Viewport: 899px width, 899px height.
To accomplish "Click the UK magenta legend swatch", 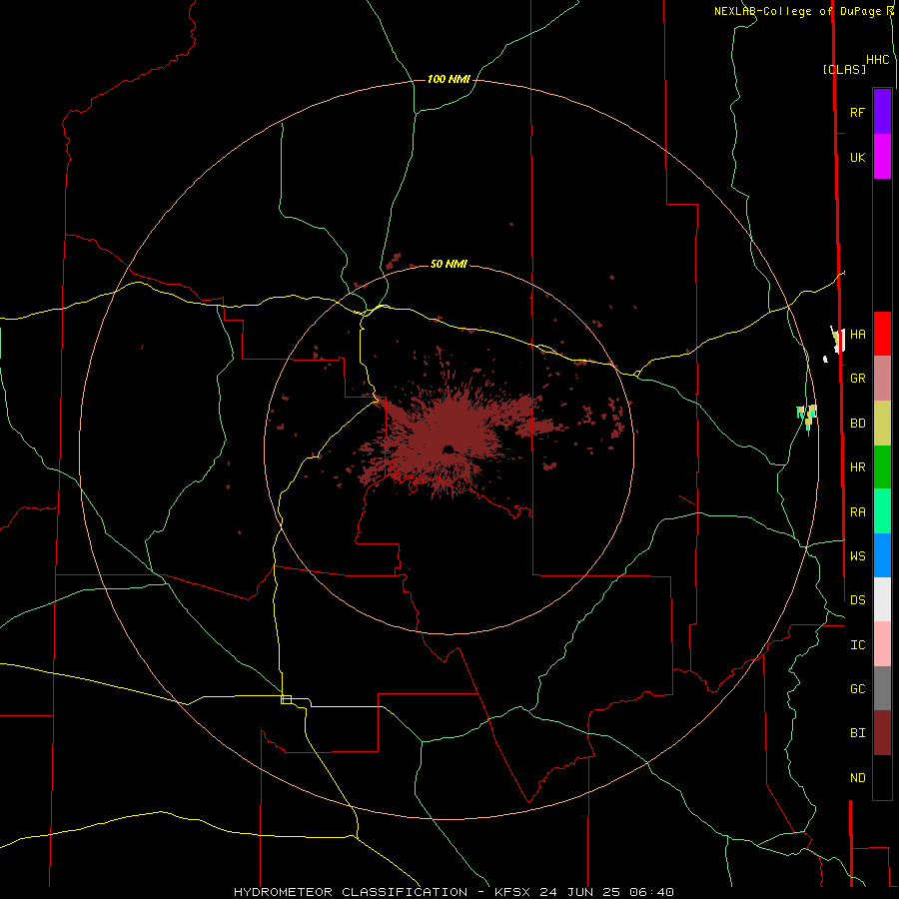I will click(x=882, y=157).
